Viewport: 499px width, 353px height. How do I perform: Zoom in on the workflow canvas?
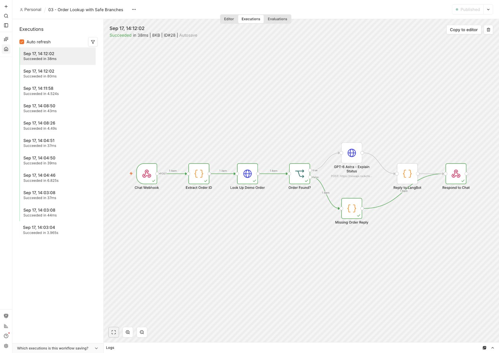click(128, 332)
